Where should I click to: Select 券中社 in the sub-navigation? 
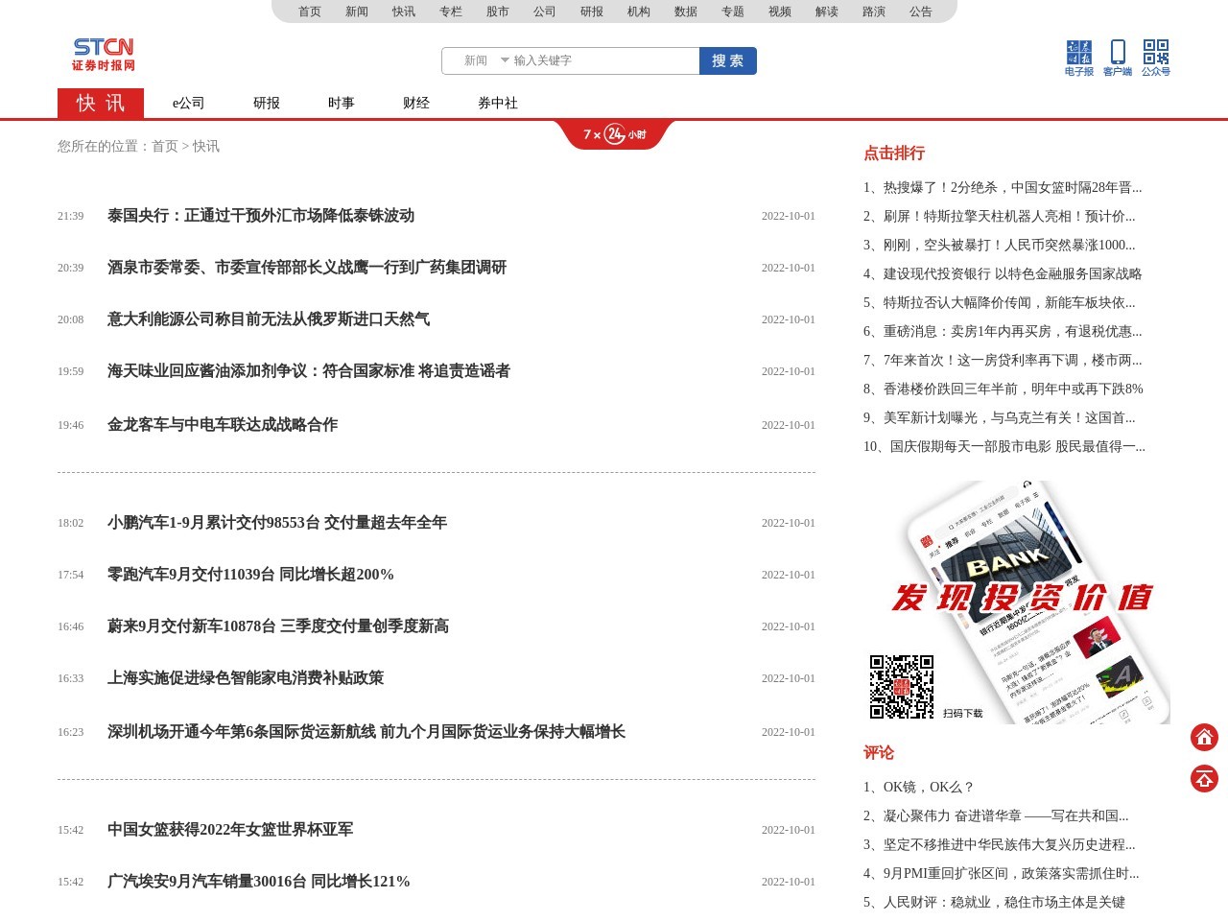click(x=496, y=104)
